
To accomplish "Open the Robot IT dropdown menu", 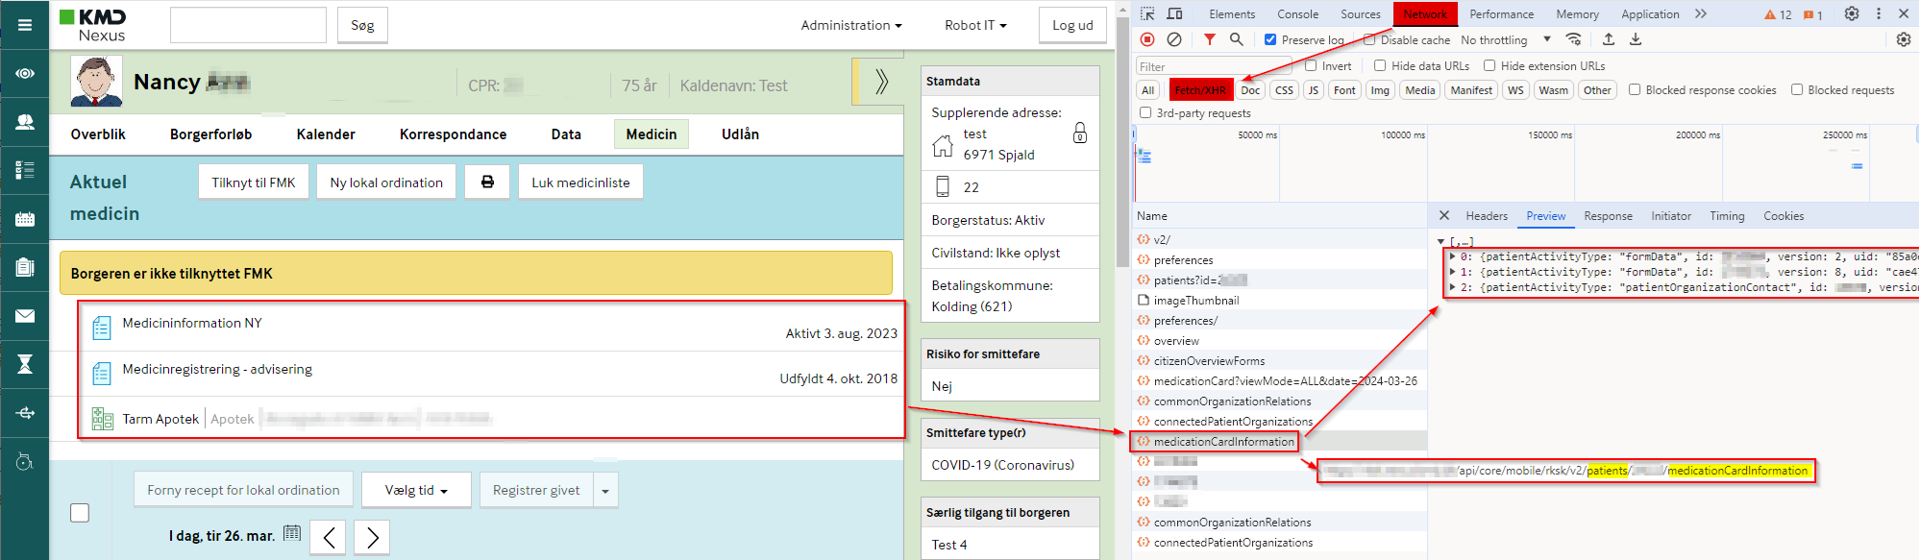I will (975, 25).
